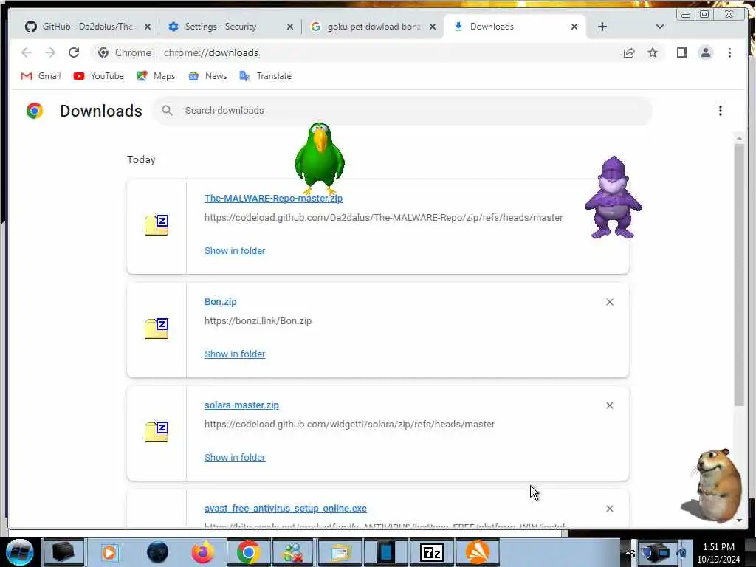Screen dimensions: 756x567
Task: Close the goku pet download tab
Action: [x=433, y=27]
